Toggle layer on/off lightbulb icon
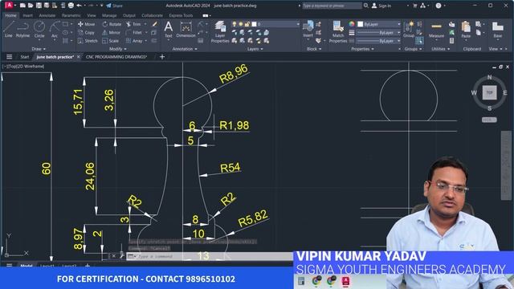Screen dimensions: 514x289 click(x=234, y=24)
